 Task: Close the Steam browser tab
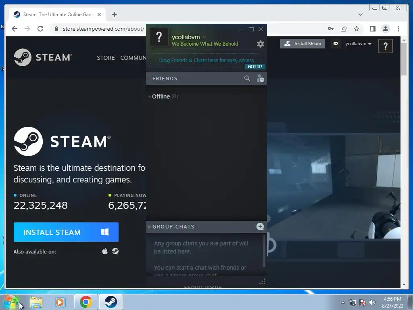click(99, 15)
